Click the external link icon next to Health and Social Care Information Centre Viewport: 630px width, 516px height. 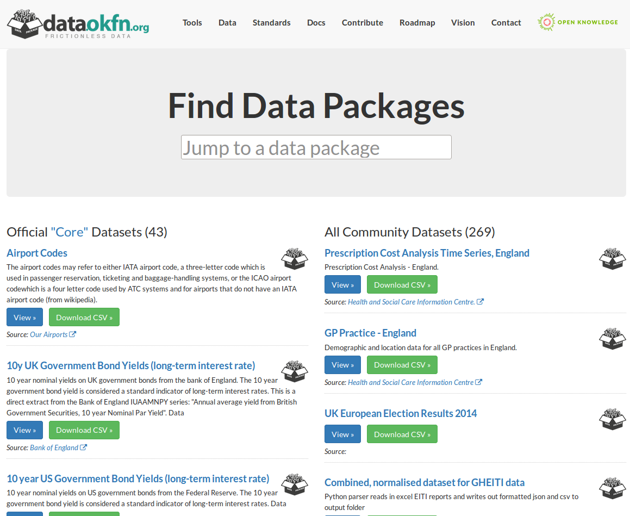[x=482, y=301]
